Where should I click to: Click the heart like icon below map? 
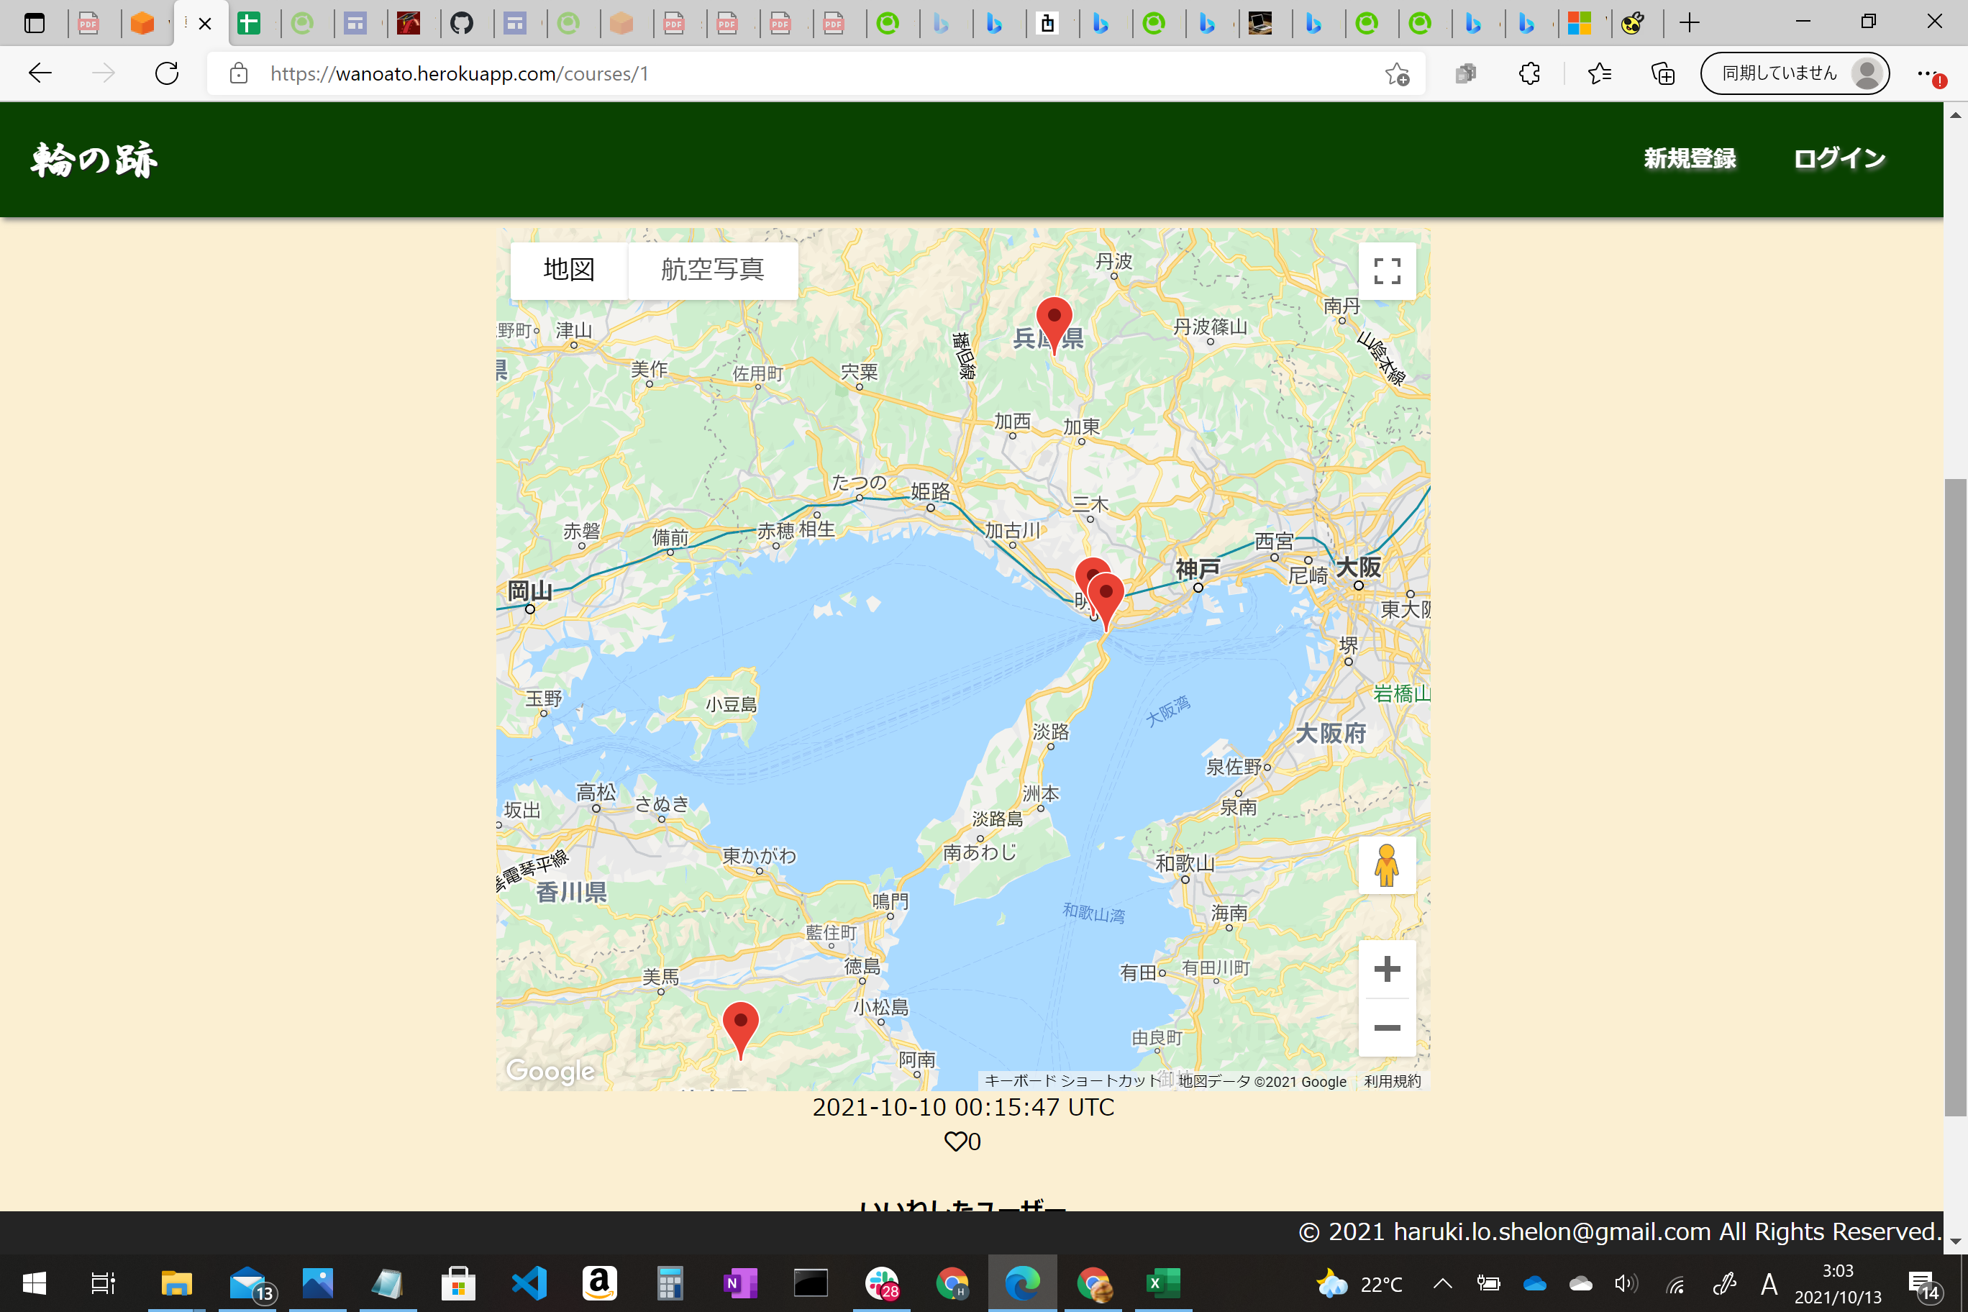(x=955, y=1142)
